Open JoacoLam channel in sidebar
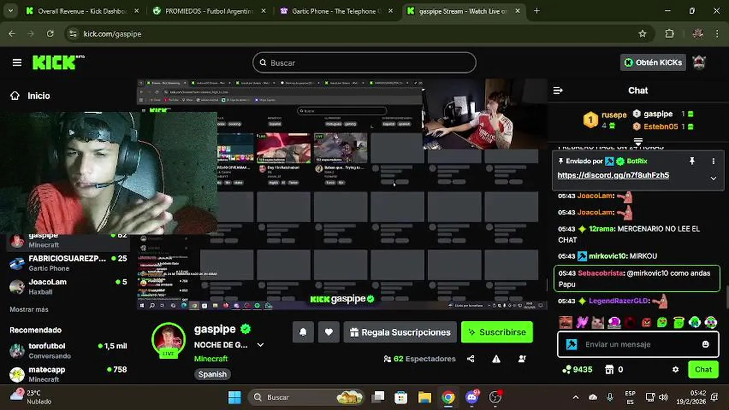 pyautogui.click(x=68, y=286)
